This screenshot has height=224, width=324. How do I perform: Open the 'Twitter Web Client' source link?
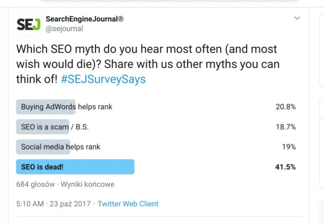pos(127,204)
